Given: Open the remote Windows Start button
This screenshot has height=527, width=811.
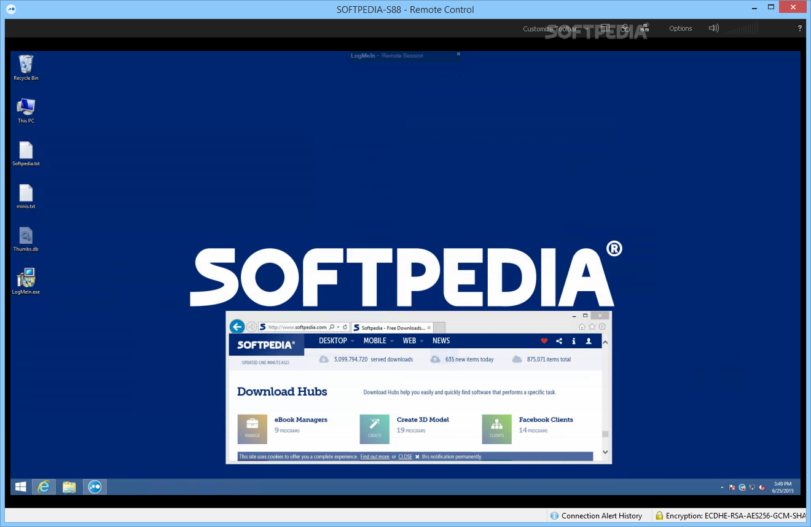Looking at the screenshot, I should 21,486.
